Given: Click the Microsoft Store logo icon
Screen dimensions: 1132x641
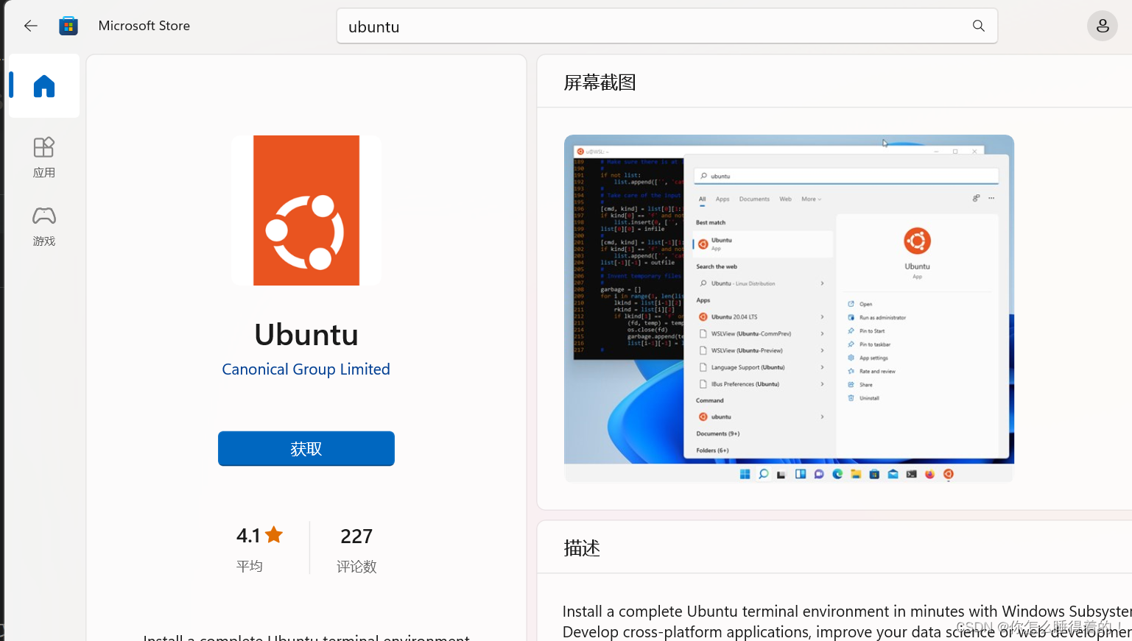Looking at the screenshot, I should pos(68,25).
